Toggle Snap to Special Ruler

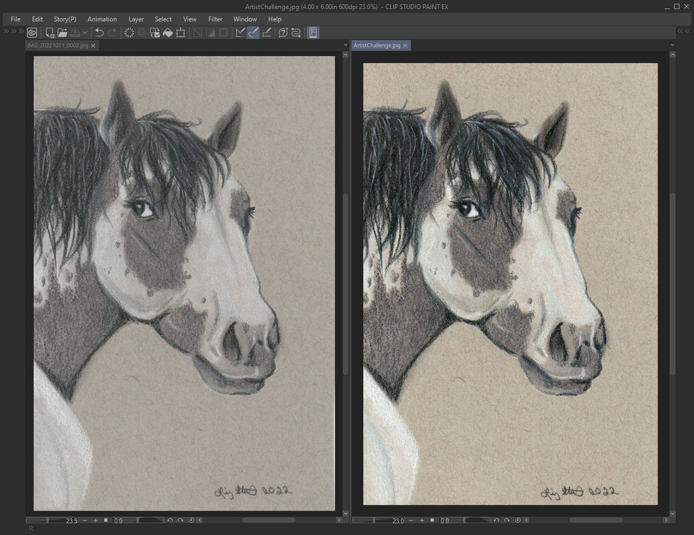tap(253, 33)
